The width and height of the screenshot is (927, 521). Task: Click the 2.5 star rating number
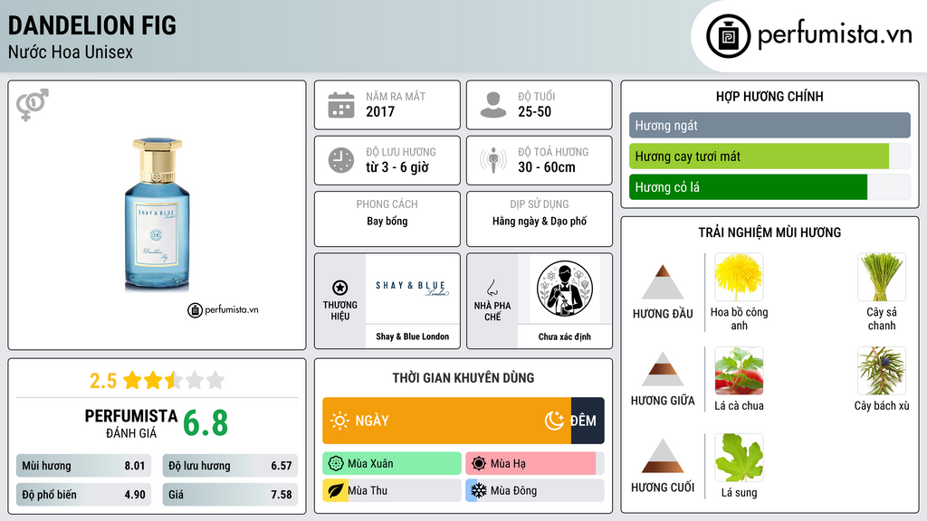[103, 381]
